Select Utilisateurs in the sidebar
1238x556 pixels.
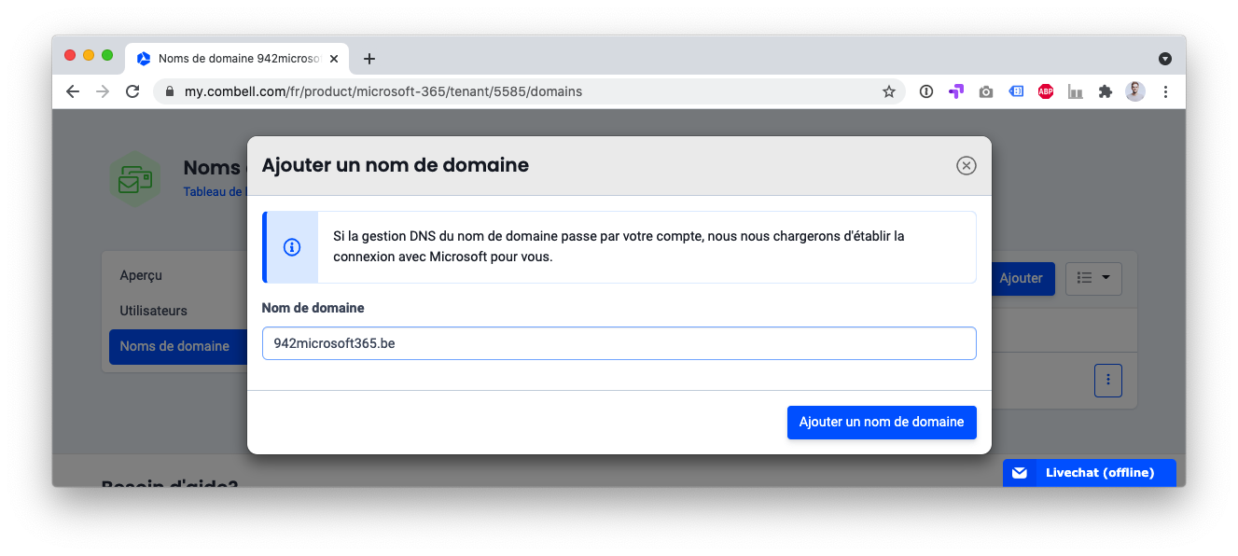coord(153,311)
